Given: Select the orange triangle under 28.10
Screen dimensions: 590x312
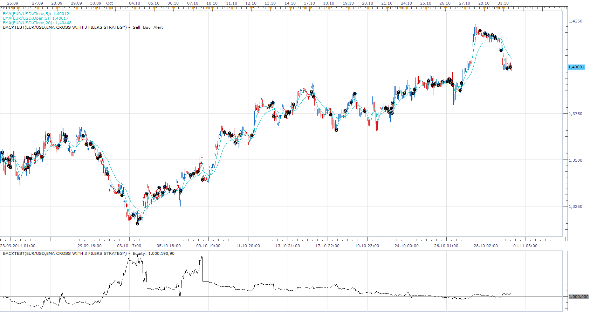Looking at the screenshot, I should click(x=484, y=8).
